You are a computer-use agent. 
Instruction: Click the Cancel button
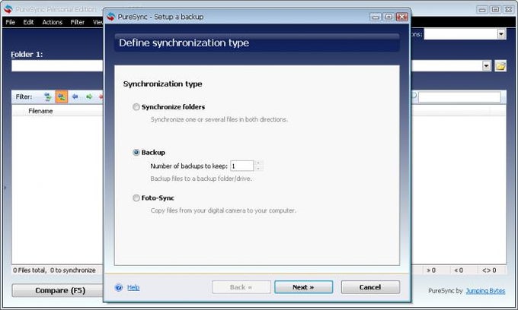370,287
